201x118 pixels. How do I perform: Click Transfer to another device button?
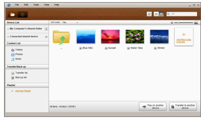tap(183, 107)
